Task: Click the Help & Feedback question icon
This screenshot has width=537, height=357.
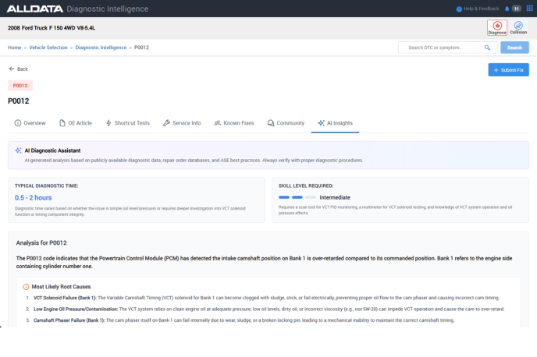Action: (459, 9)
